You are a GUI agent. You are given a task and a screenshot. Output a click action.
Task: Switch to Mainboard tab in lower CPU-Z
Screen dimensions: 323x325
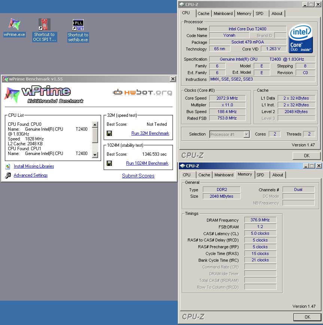pos(224,175)
